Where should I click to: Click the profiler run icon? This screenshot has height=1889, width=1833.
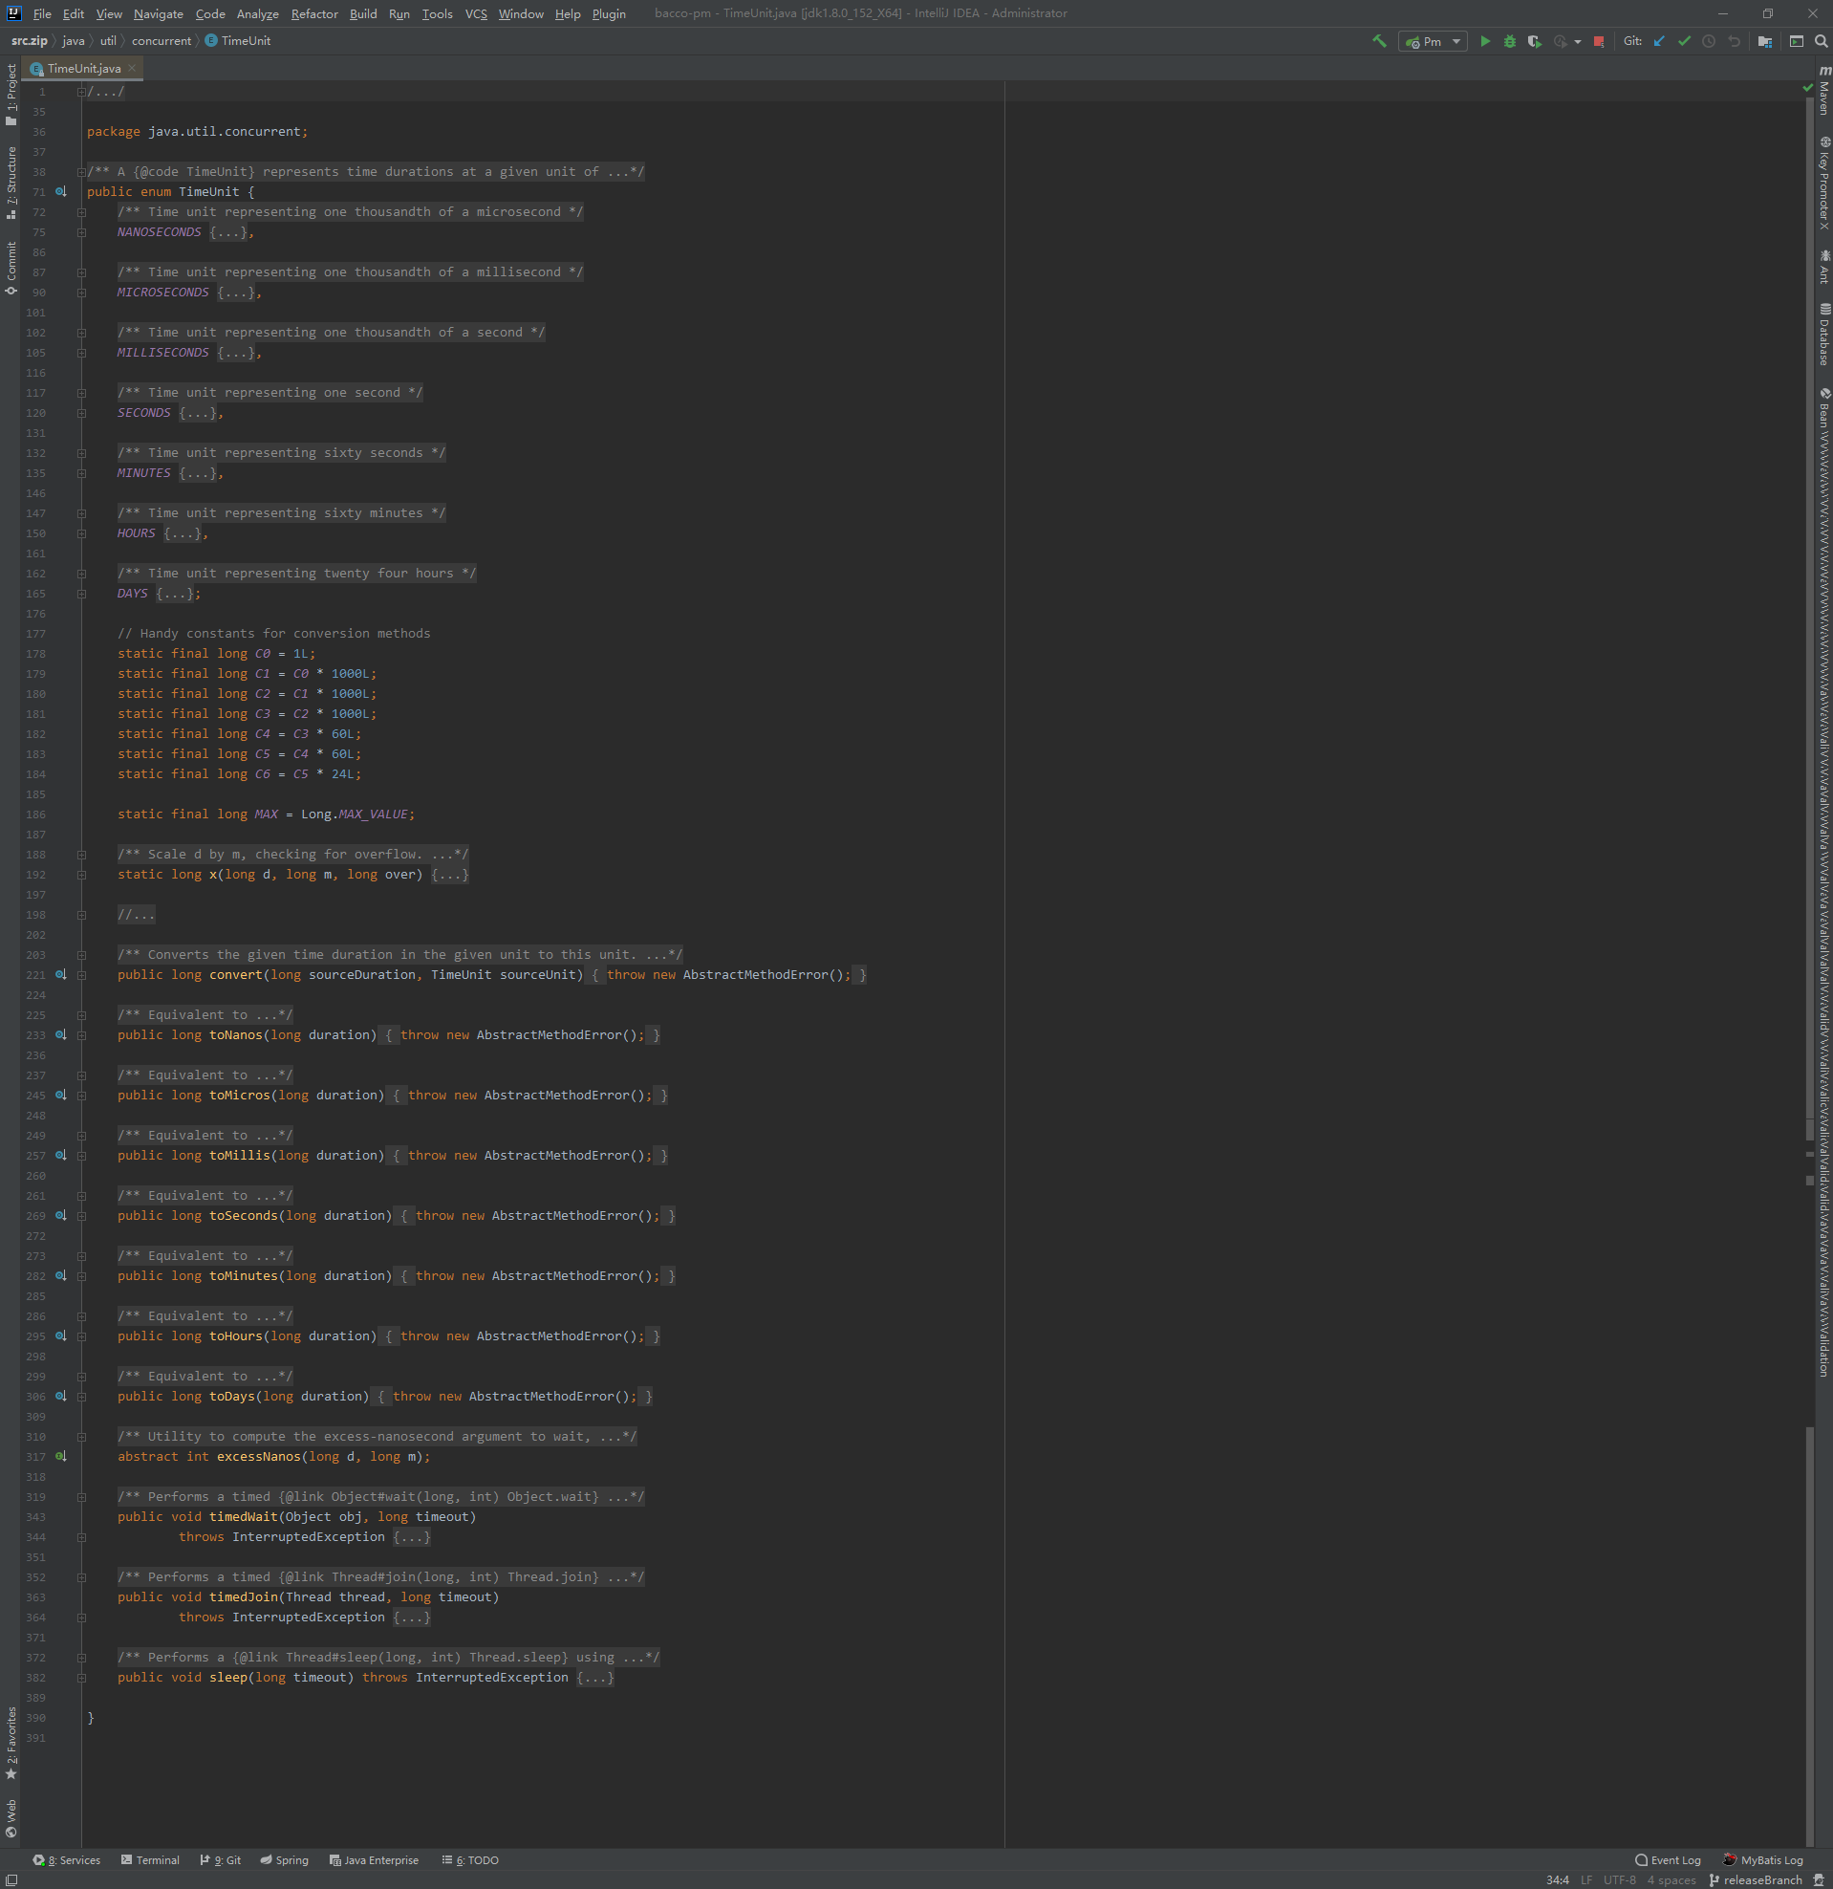(x=1561, y=41)
